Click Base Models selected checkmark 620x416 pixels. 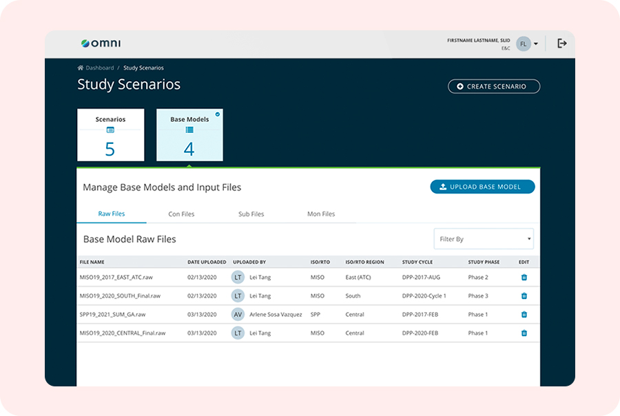[218, 114]
